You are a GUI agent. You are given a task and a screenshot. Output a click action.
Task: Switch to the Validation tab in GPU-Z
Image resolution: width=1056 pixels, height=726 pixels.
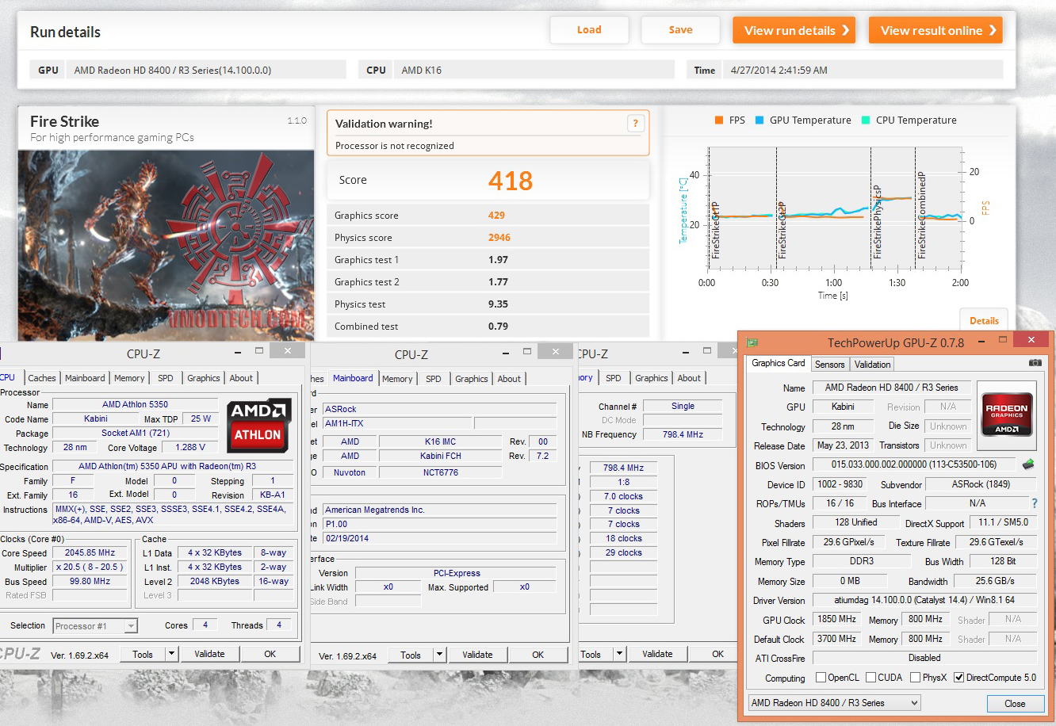(873, 365)
